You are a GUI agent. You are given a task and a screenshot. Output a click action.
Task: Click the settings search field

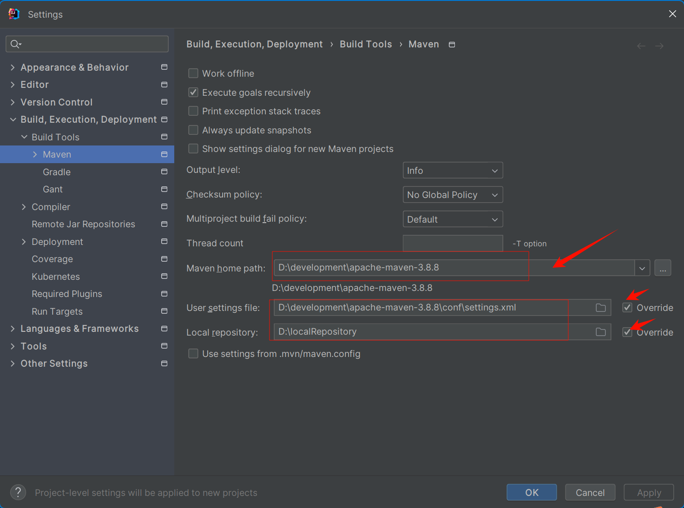[87, 44]
